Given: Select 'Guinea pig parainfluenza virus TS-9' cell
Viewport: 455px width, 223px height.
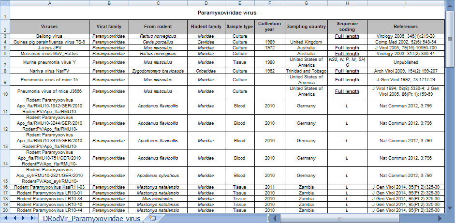Looking at the screenshot, I should 50,42.
